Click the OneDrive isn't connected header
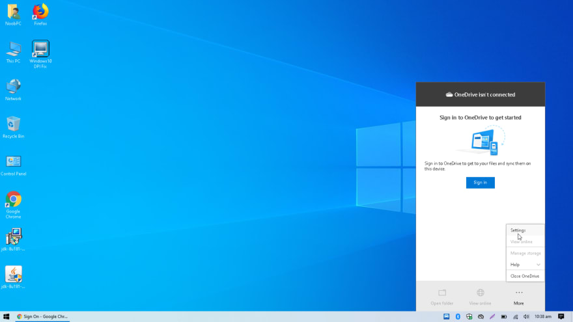 click(480, 94)
